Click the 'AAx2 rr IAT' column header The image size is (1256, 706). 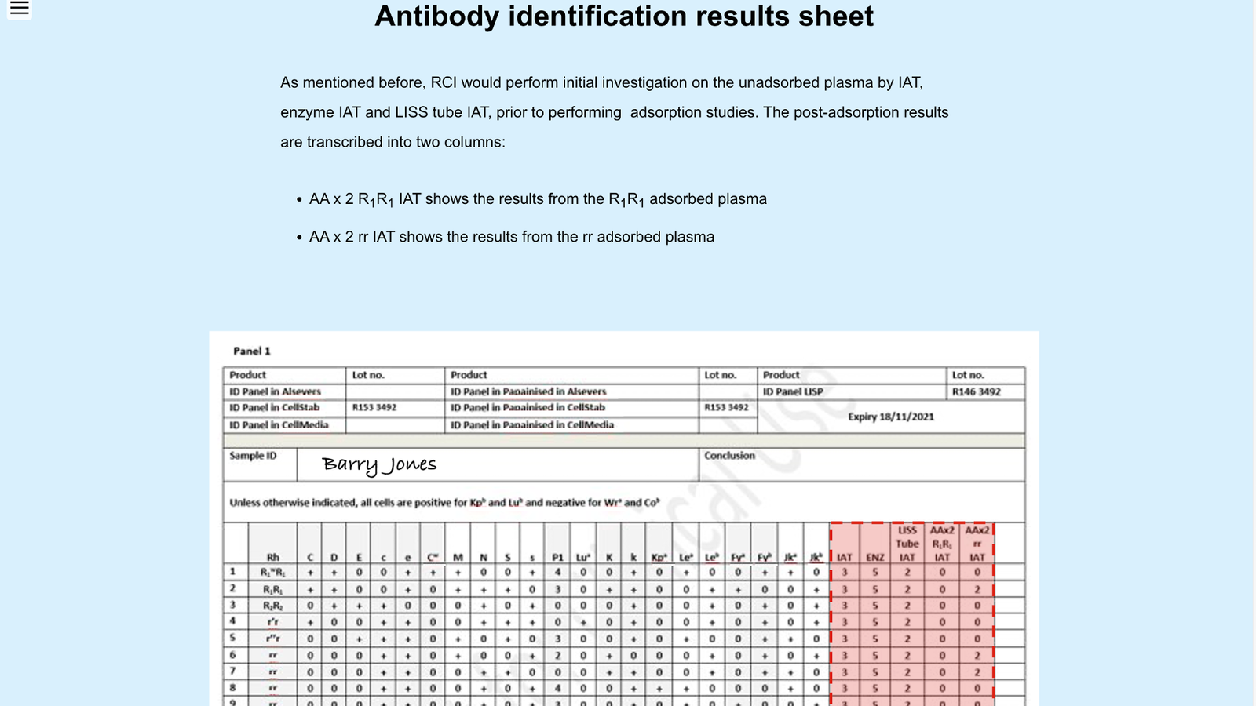[977, 544]
